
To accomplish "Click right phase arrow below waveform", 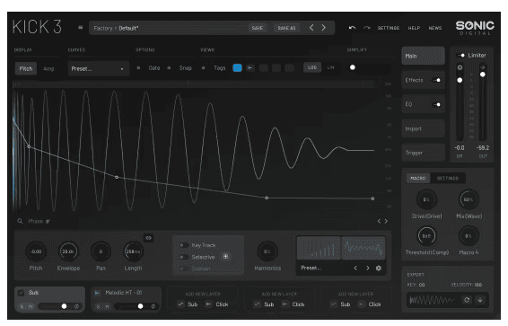I will (x=386, y=221).
